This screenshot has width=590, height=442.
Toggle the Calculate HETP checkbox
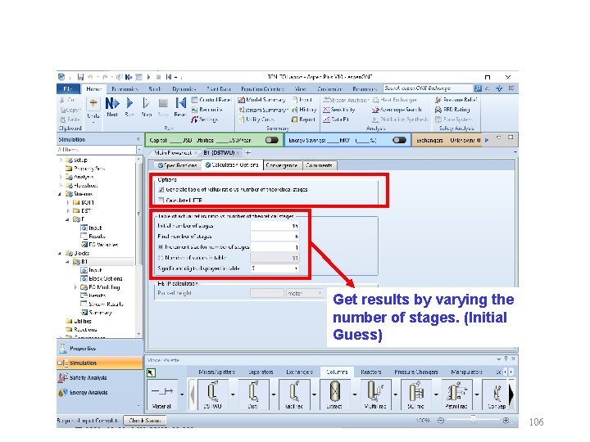(x=161, y=200)
